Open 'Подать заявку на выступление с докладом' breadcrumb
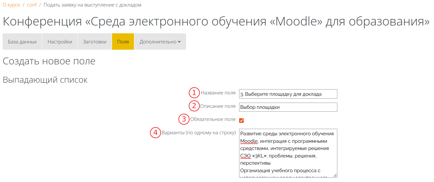Viewport: 434px width, 182px height. (92, 5)
